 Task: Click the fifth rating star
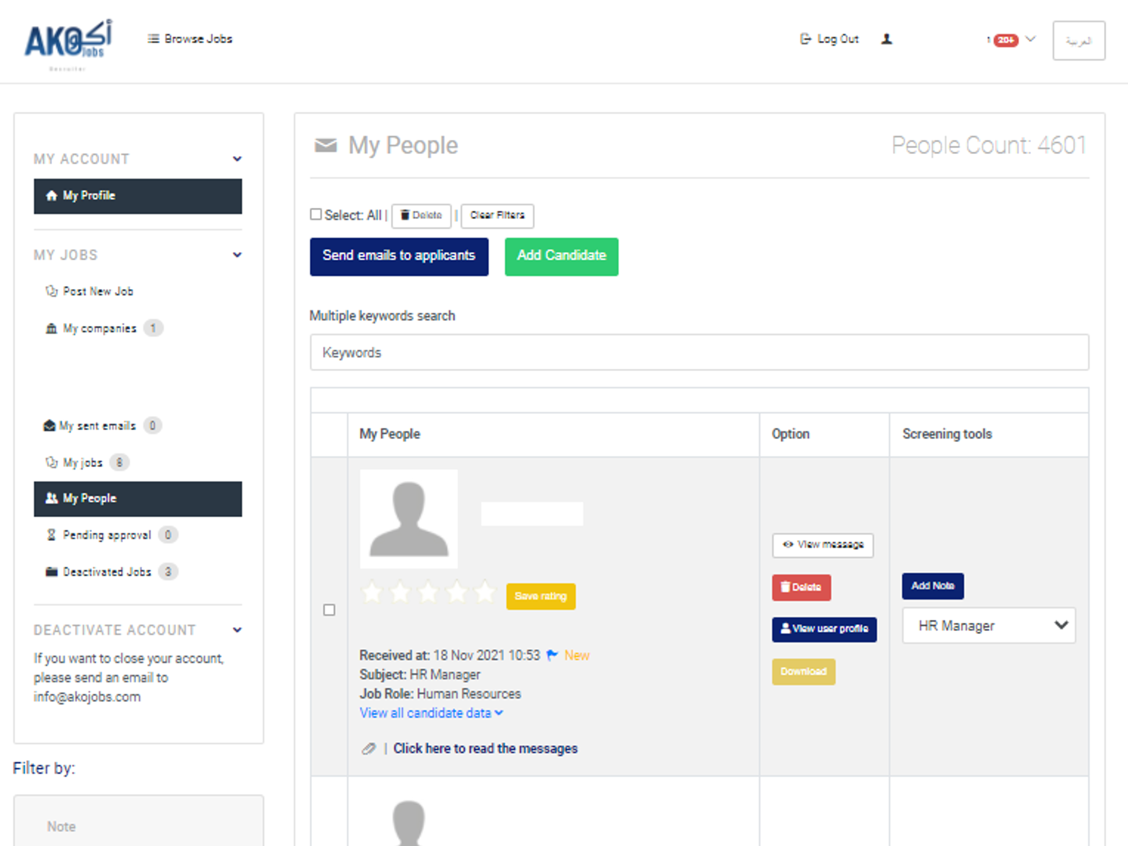tap(485, 592)
